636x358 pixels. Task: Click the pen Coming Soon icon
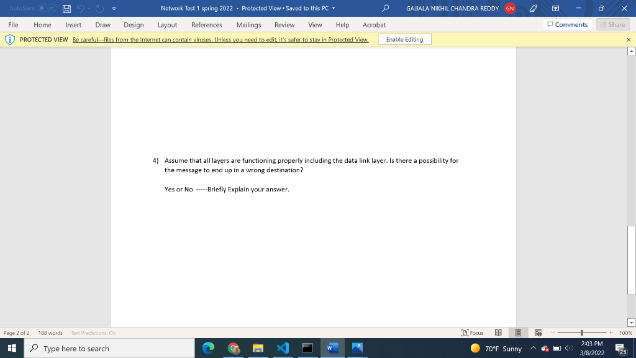pyautogui.click(x=534, y=8)
